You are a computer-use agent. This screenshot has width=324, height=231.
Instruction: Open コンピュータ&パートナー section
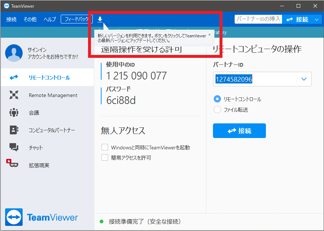coord(47,130)
